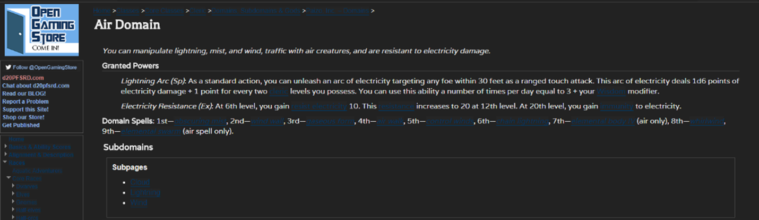Click the cleric link in Lightning Arc
The image size is (759, 220).
[x=279, y=91]
